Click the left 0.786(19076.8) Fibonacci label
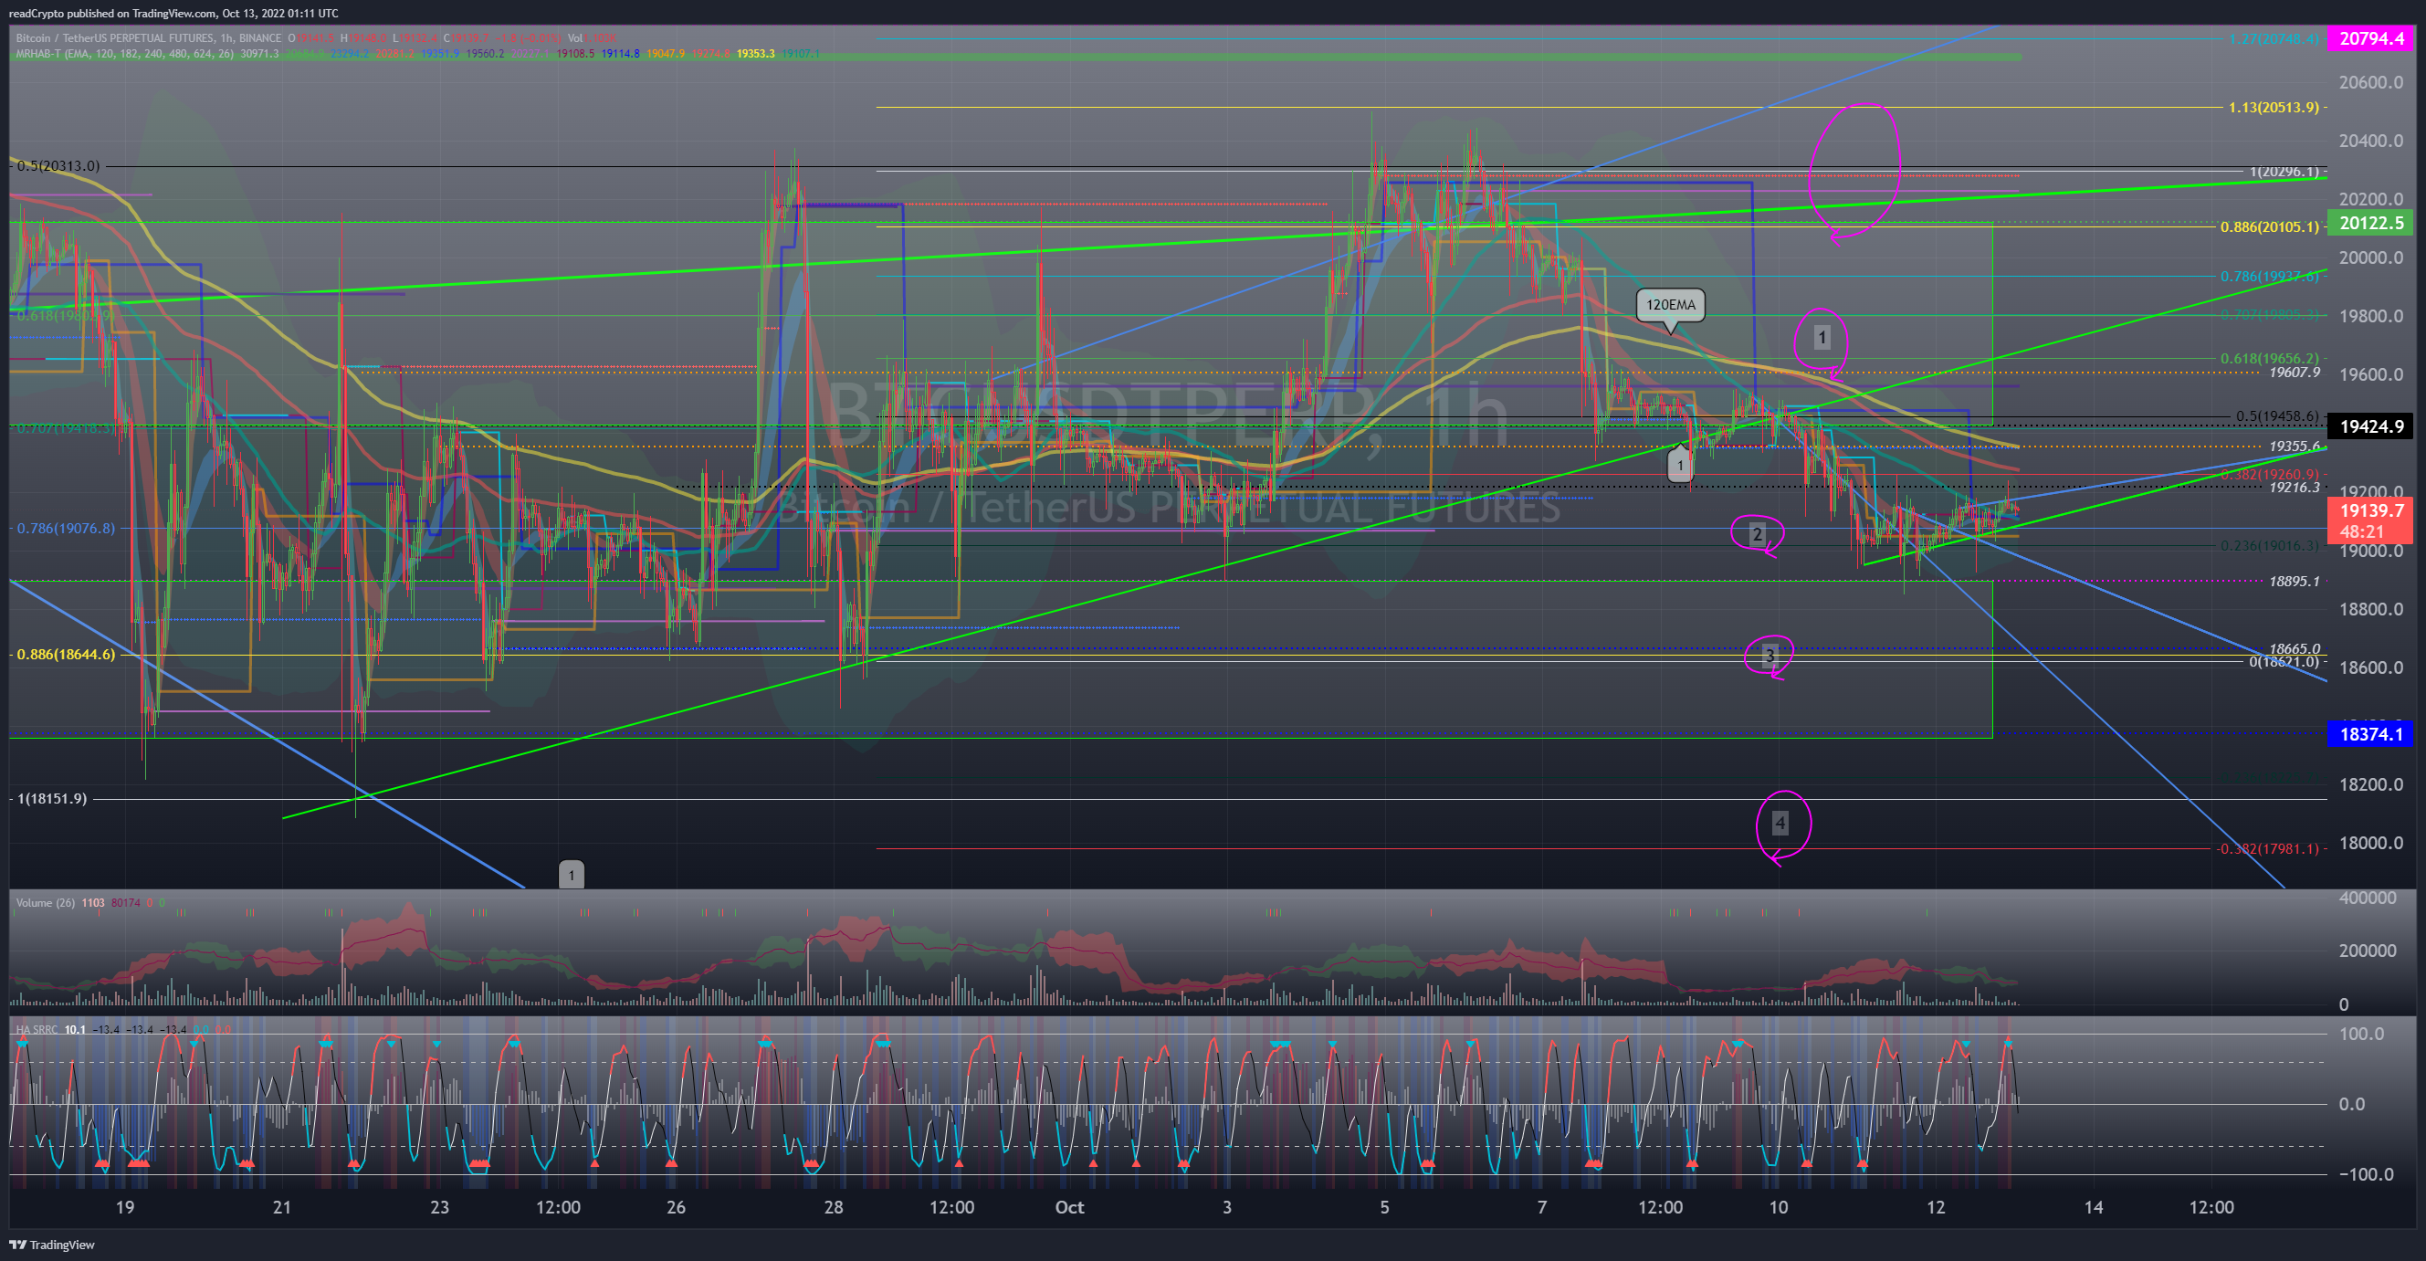The width and height of the screenshot is (2426, 1261). point(65,529)
